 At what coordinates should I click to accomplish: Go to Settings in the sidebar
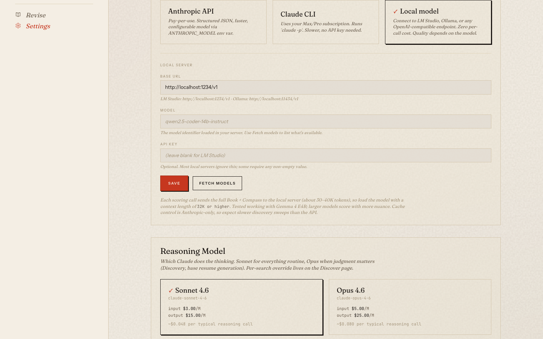38,26
